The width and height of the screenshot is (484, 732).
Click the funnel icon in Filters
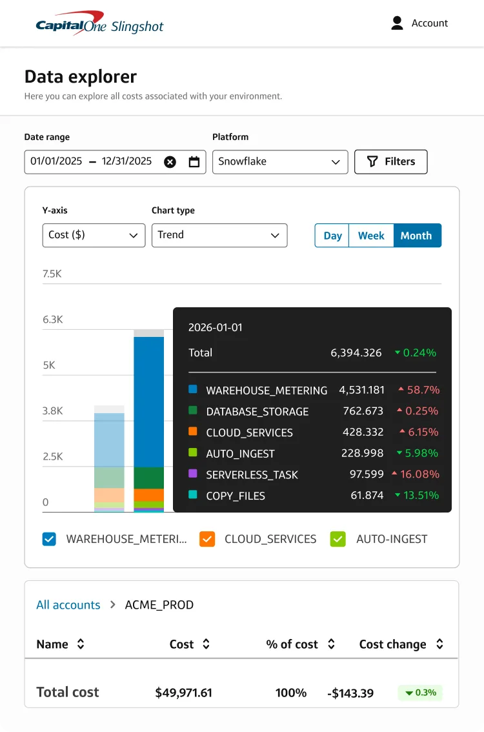click(372, 161)
